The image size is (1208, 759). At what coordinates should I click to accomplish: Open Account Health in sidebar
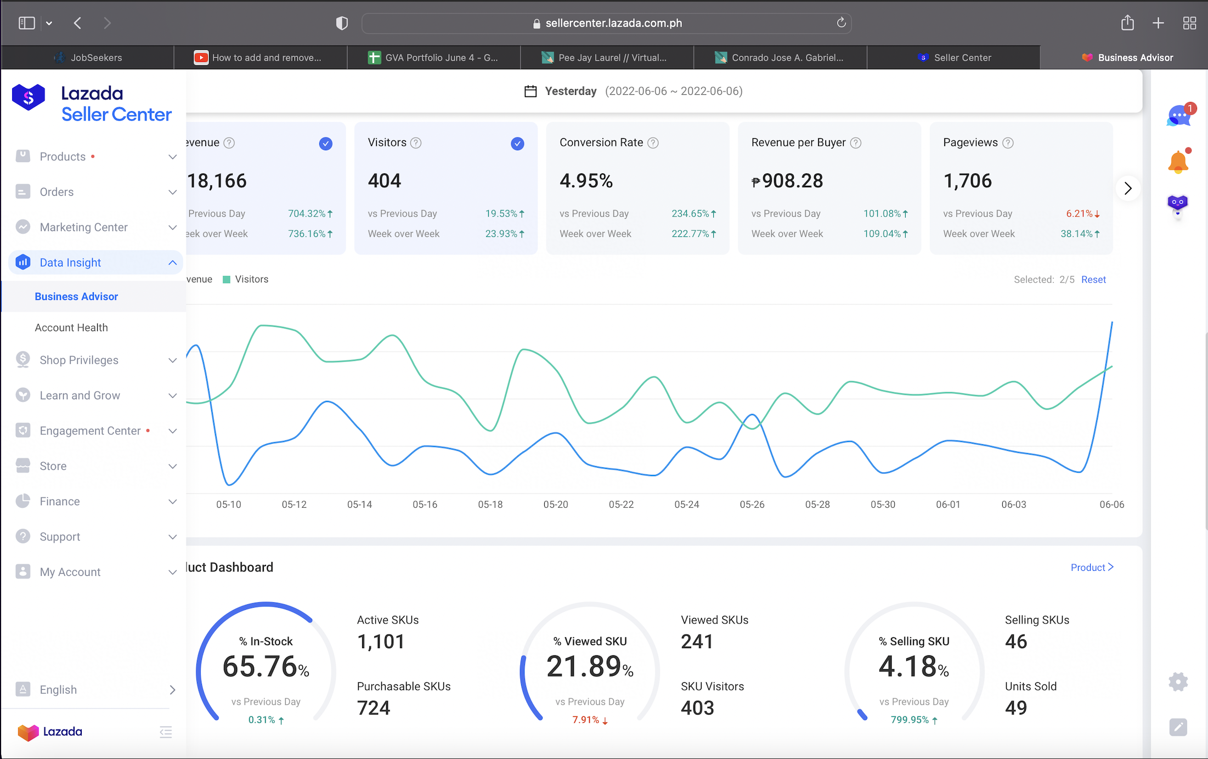point(71,327)
